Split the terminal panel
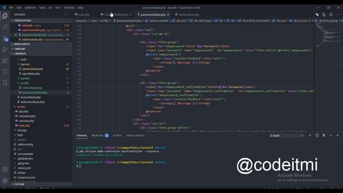343x193 pixels. (x=317, y=136)
